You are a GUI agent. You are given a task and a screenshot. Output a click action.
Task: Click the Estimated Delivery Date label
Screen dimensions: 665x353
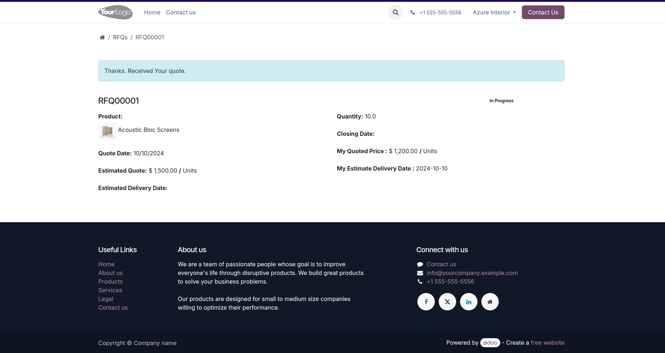(133, 188)
